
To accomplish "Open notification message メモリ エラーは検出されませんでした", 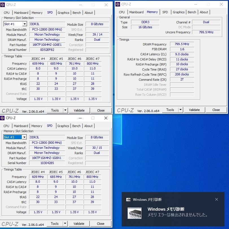I will [178, 215].
